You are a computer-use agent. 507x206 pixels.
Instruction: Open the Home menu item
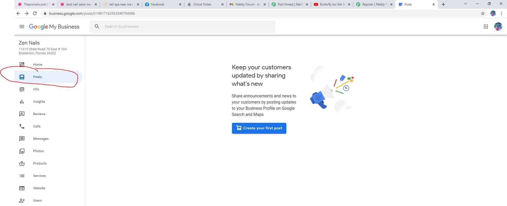pos(38,64)
